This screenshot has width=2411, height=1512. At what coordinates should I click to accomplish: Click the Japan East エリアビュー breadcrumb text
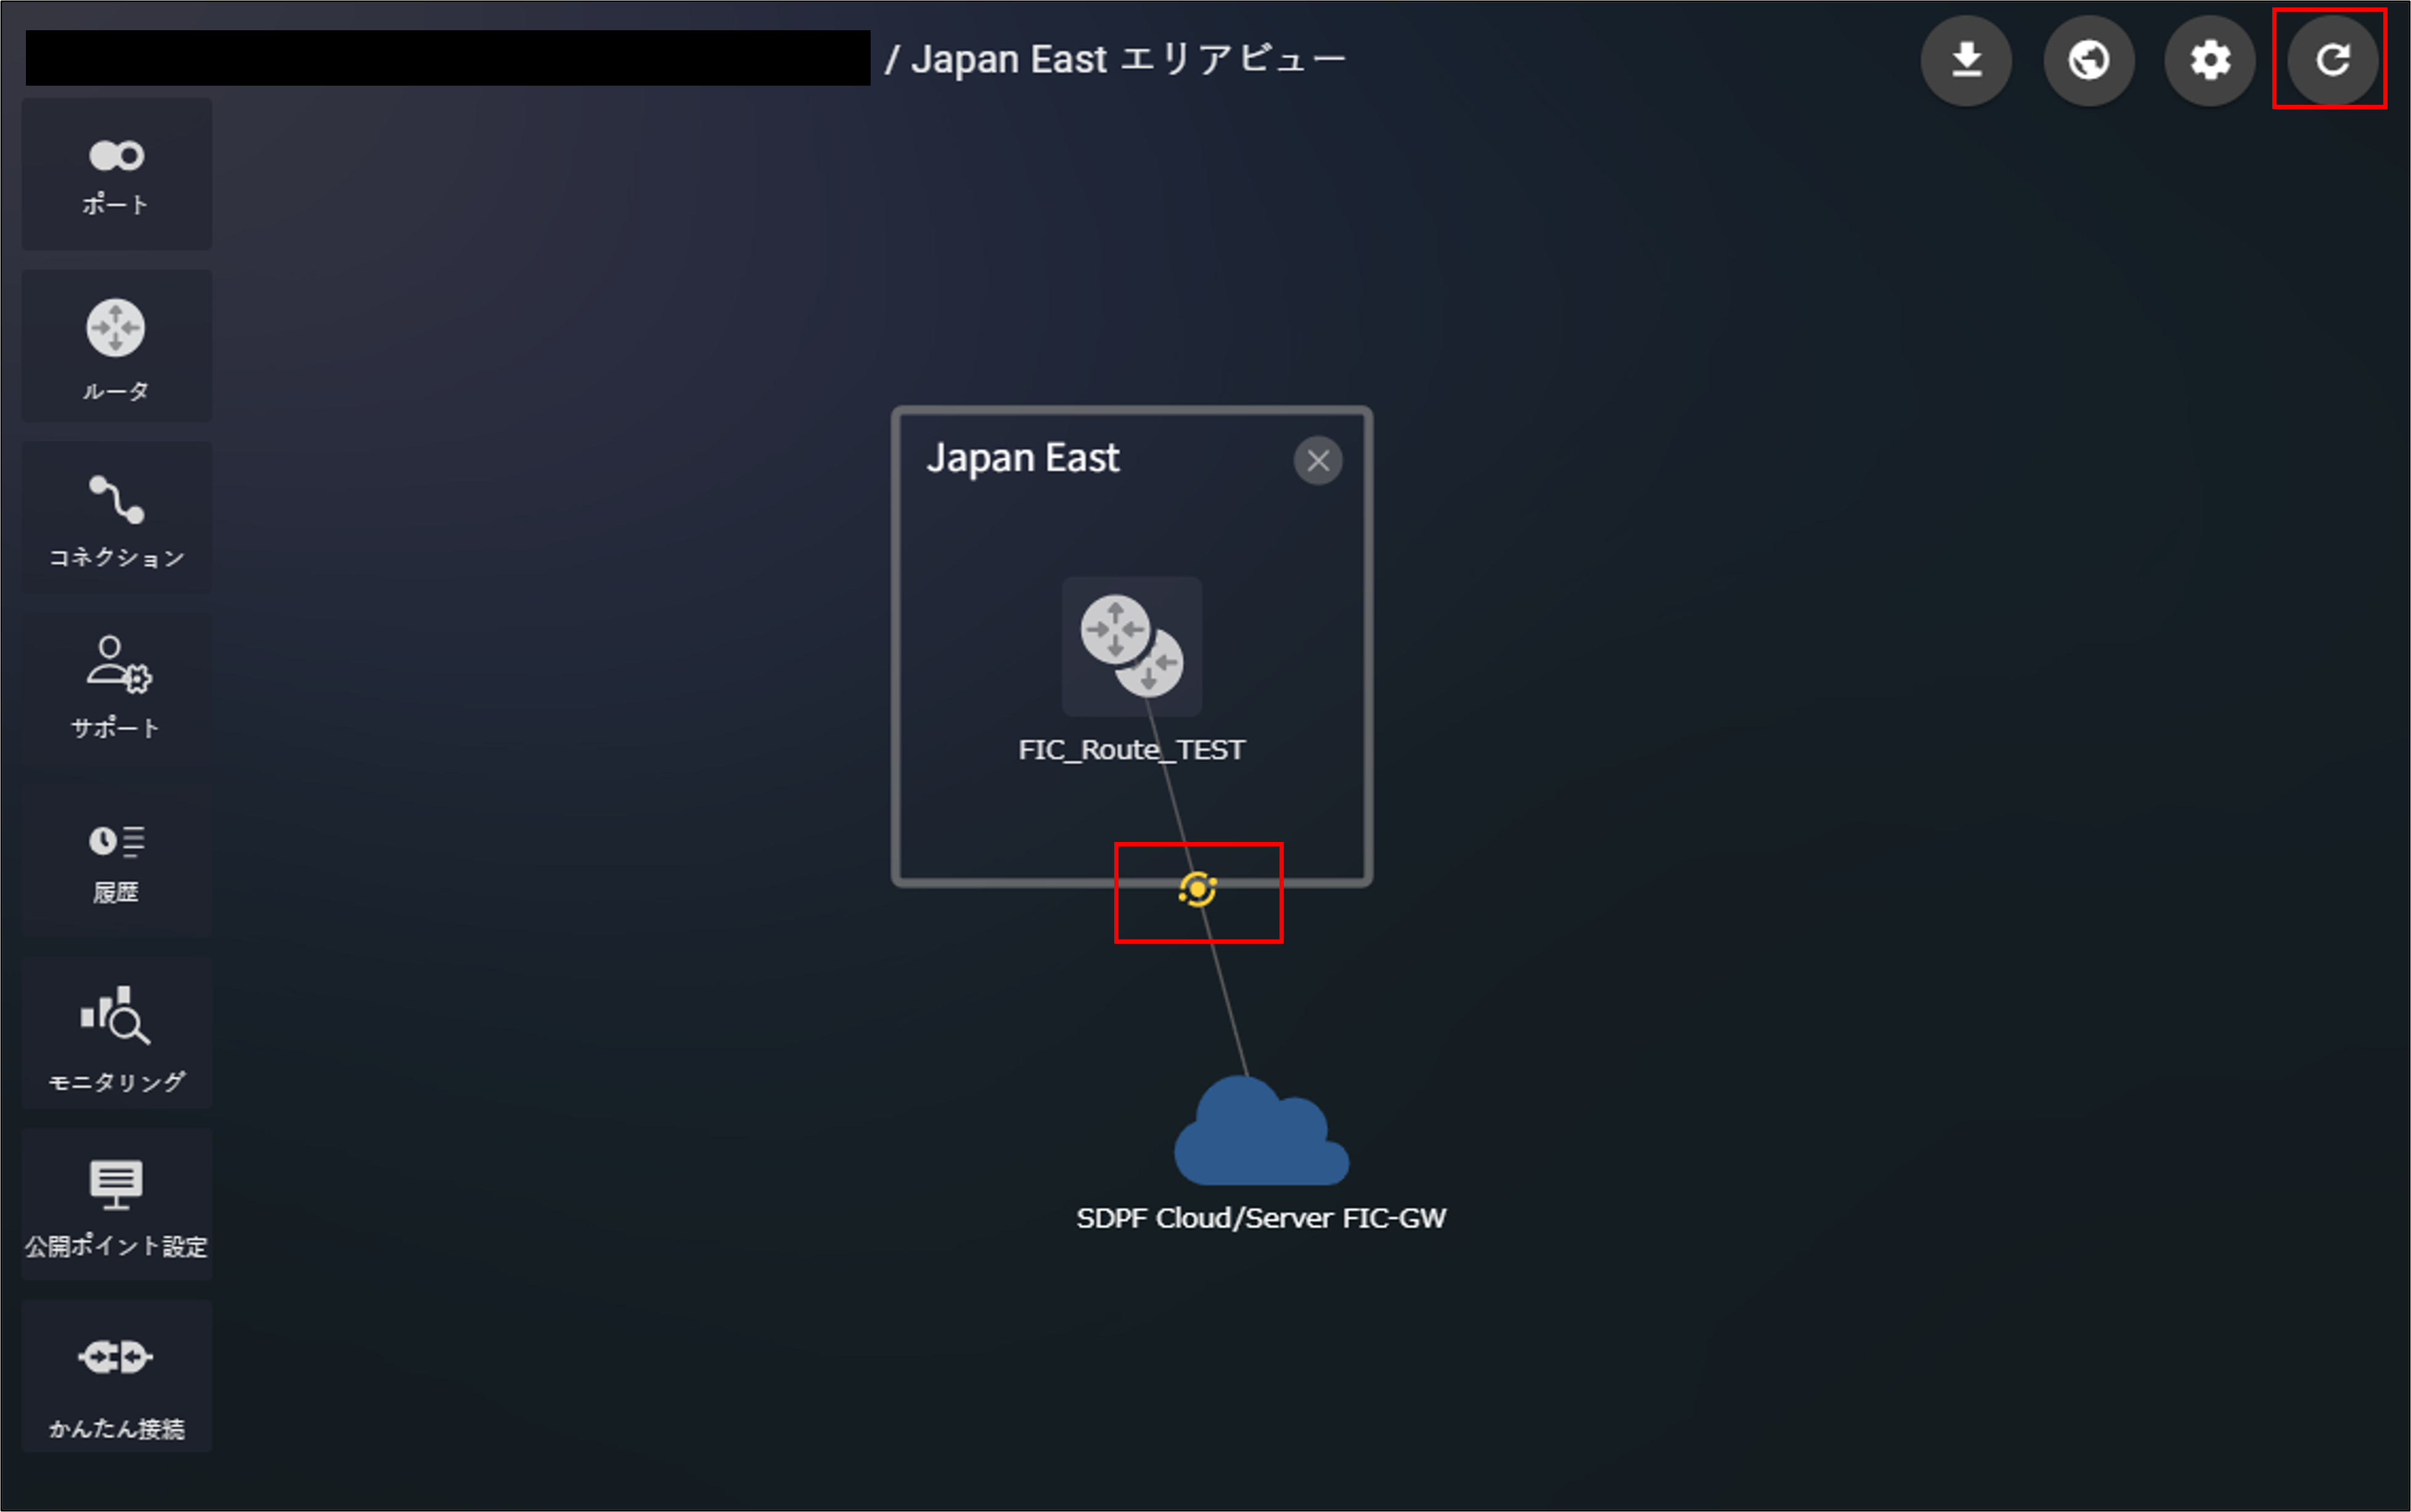point(1128,59)
